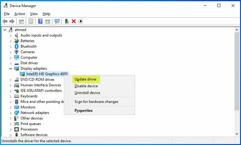Image resolution: width=241 pixels, height=145 pixels.
Task: Expand the Print queues category
Action: pyautogui.click(x=10, y=124)
